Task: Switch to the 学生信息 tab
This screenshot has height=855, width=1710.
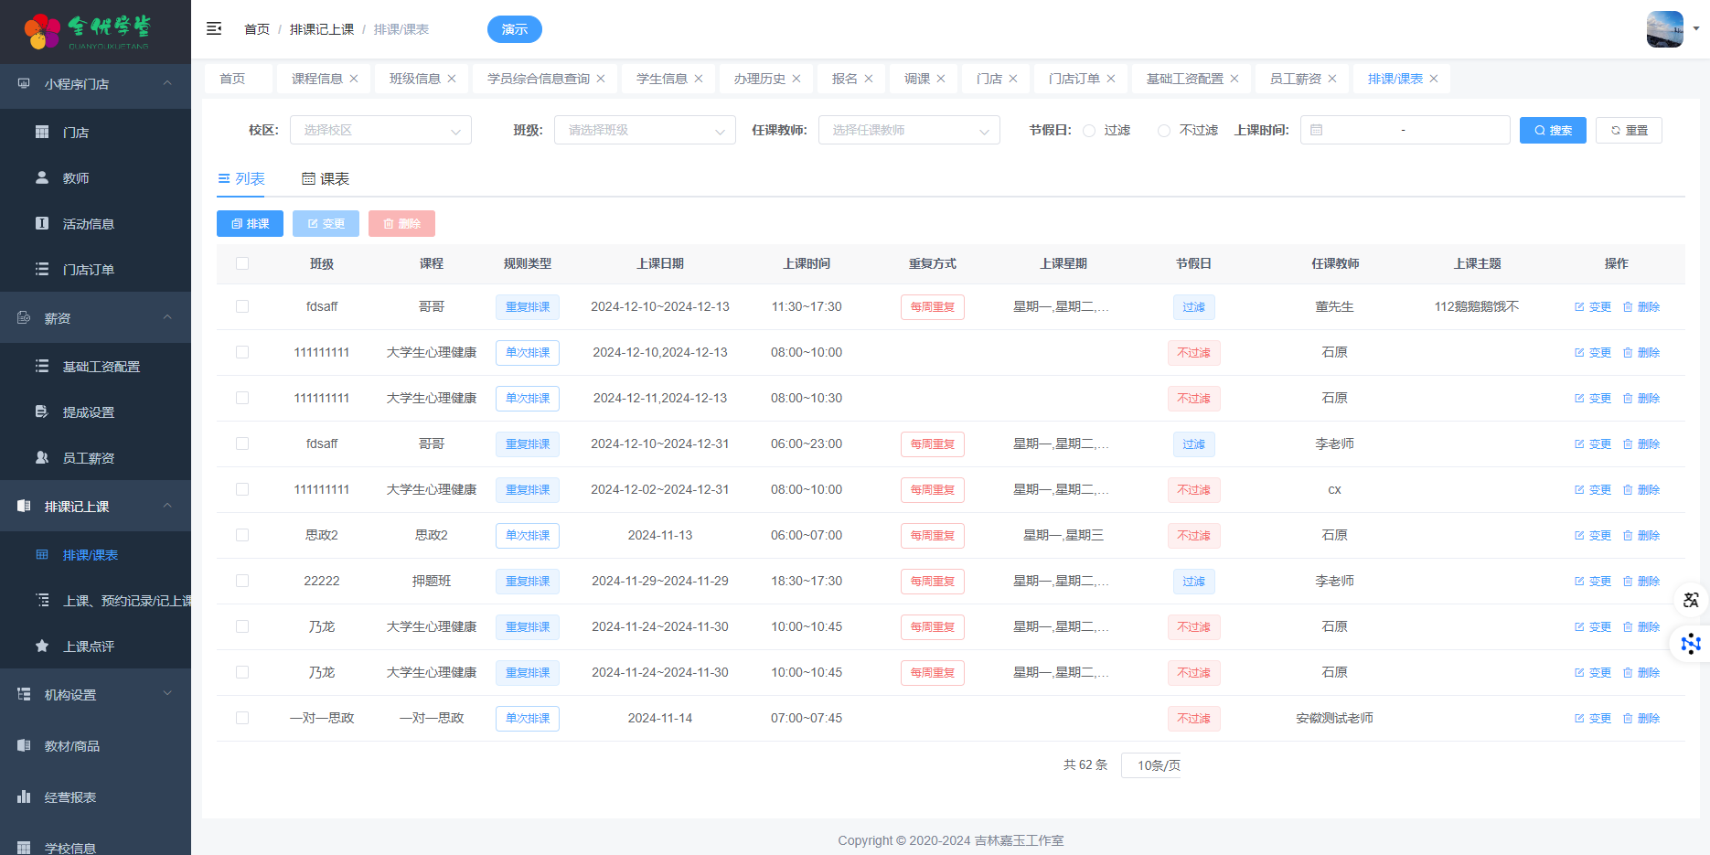Action: pyautogui.click(x=661, y=79)
